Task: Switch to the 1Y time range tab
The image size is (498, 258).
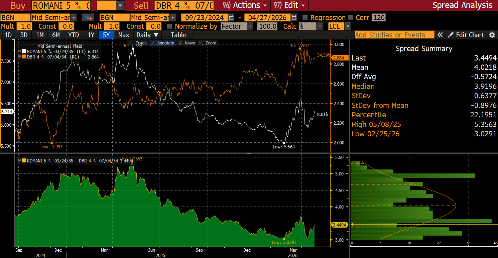Action: pyautogui.click(x=91, y=35)
